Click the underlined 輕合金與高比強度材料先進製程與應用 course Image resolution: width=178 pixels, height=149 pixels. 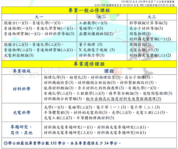click(x=124, y=99)
